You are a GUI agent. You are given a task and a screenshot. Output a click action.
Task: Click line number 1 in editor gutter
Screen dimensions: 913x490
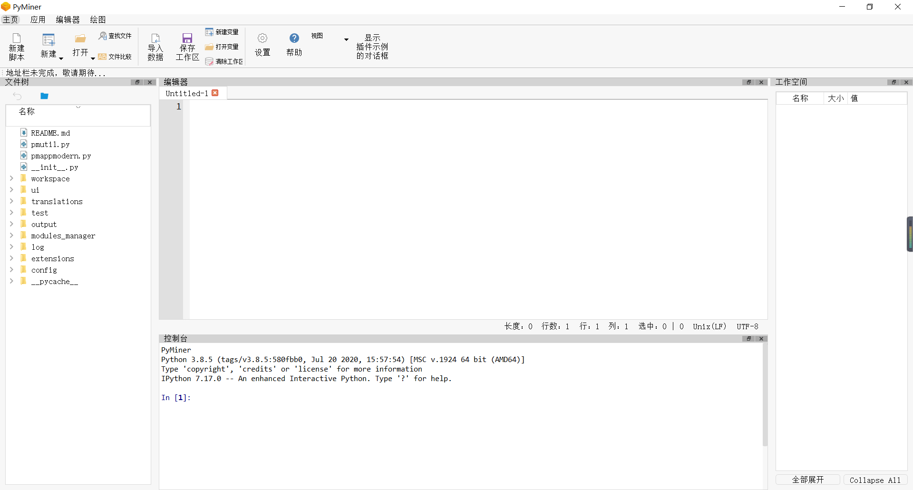coord(179,107)
